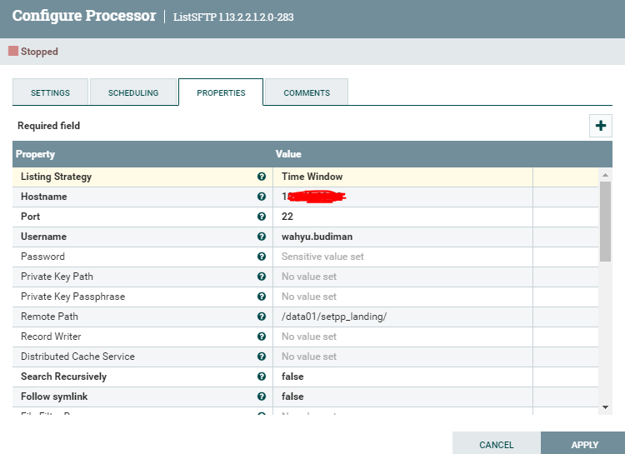Screen dimensions: 625x454
Task: Edit the Distributed Cache Service value
Action: click(x=402, y=357)
